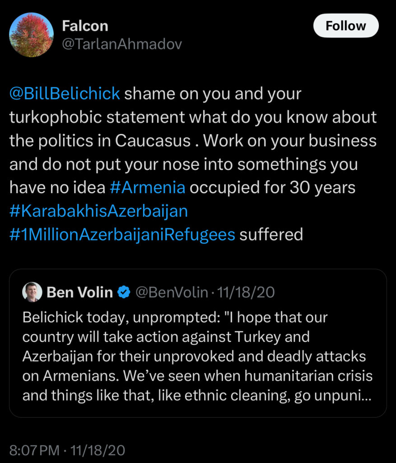Open Falcon's profile picture avatar
Image resolution: width=396 pixels, height=463 pixels.
coord(32,34)
